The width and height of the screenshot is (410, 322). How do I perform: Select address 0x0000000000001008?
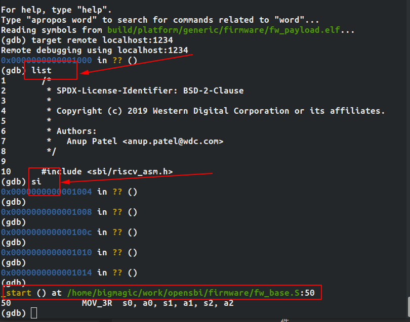[46, 212]
